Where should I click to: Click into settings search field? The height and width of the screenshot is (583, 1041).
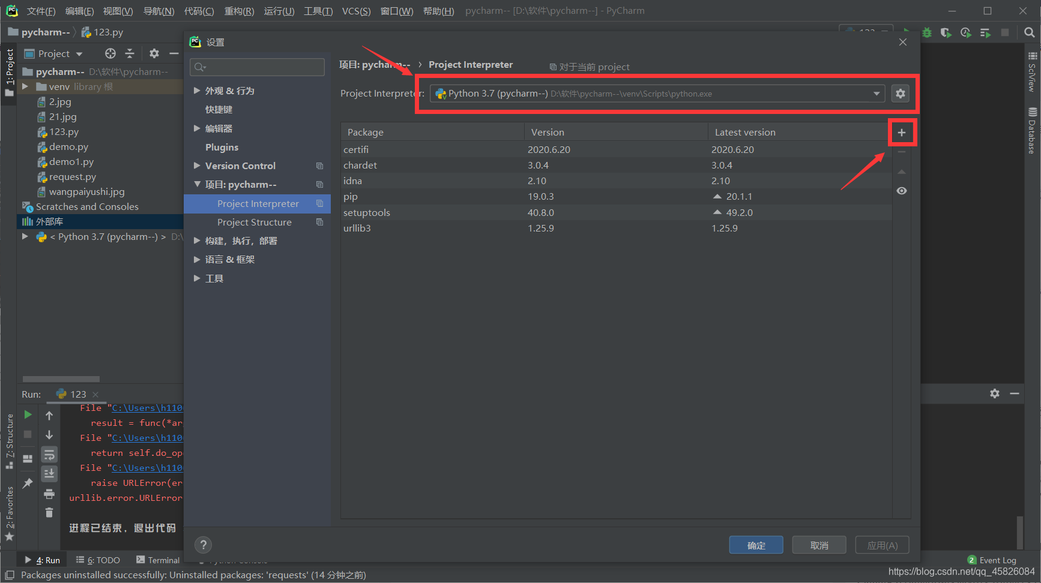click(257, 67)
